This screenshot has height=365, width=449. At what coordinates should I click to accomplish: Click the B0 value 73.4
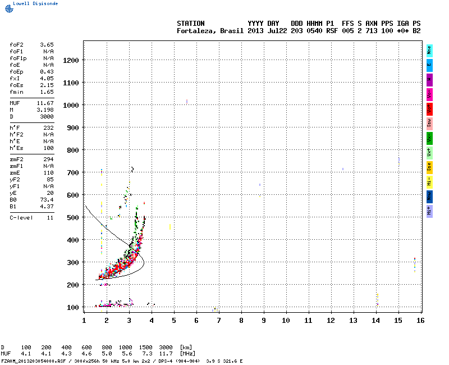47,200
